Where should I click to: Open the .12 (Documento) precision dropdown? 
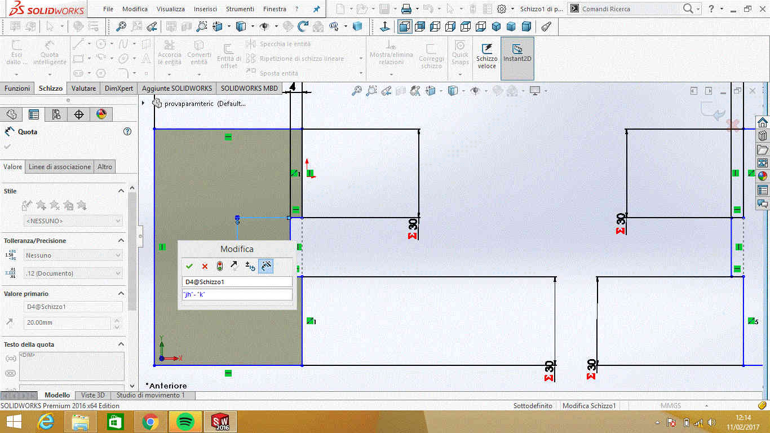73,273
